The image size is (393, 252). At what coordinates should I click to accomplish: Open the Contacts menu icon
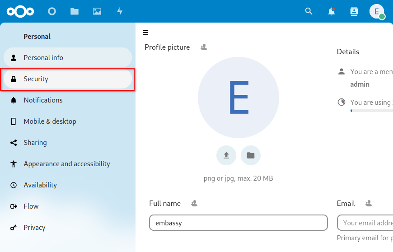click(x=354, y=11)
